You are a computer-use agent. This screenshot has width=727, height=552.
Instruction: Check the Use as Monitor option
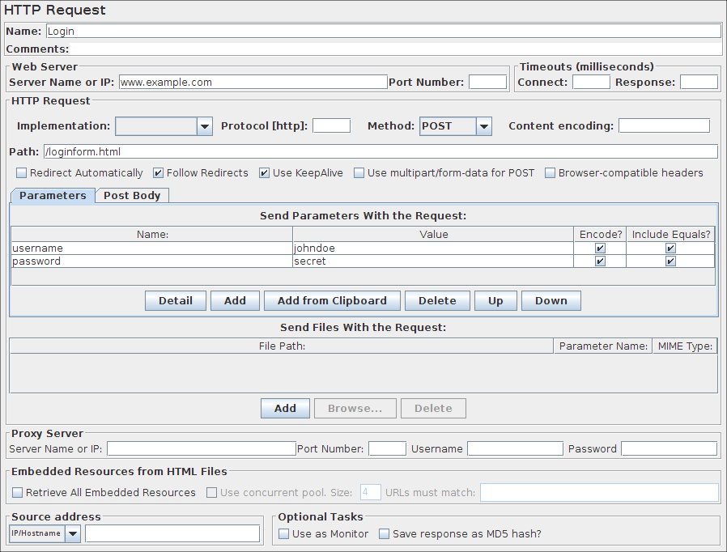(284, 534)
